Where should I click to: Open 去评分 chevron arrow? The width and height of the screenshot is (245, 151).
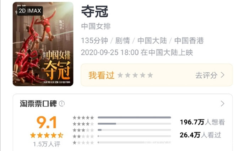pyautogui.click(x=223, y=75)
